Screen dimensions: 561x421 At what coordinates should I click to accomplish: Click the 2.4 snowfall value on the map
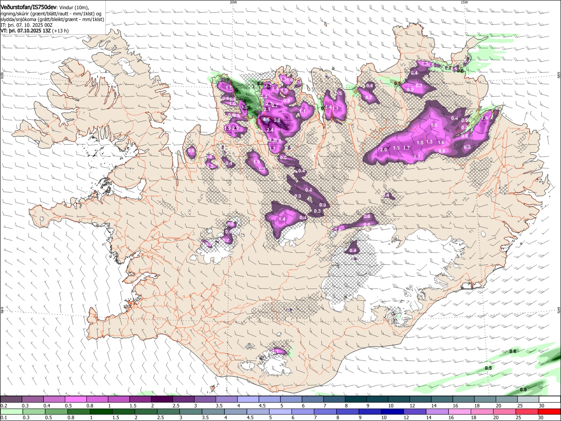pyautogui.click(x=270, y=130)
